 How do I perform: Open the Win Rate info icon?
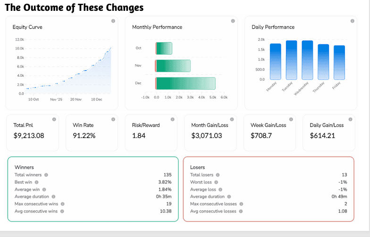(x=113, y=120)
